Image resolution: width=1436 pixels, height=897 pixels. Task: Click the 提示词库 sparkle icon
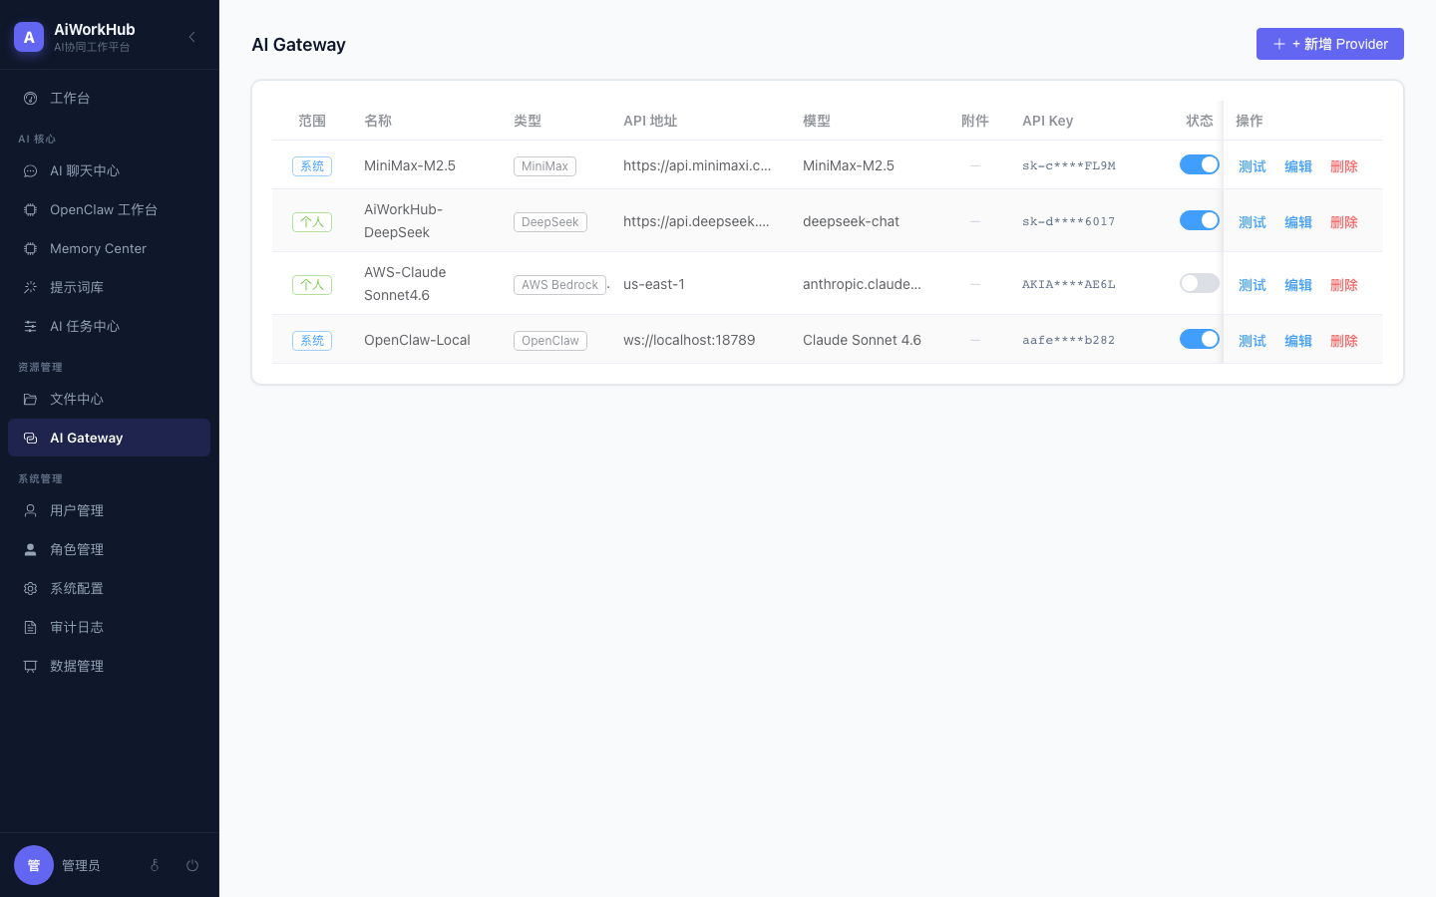[x=30, y=287]
